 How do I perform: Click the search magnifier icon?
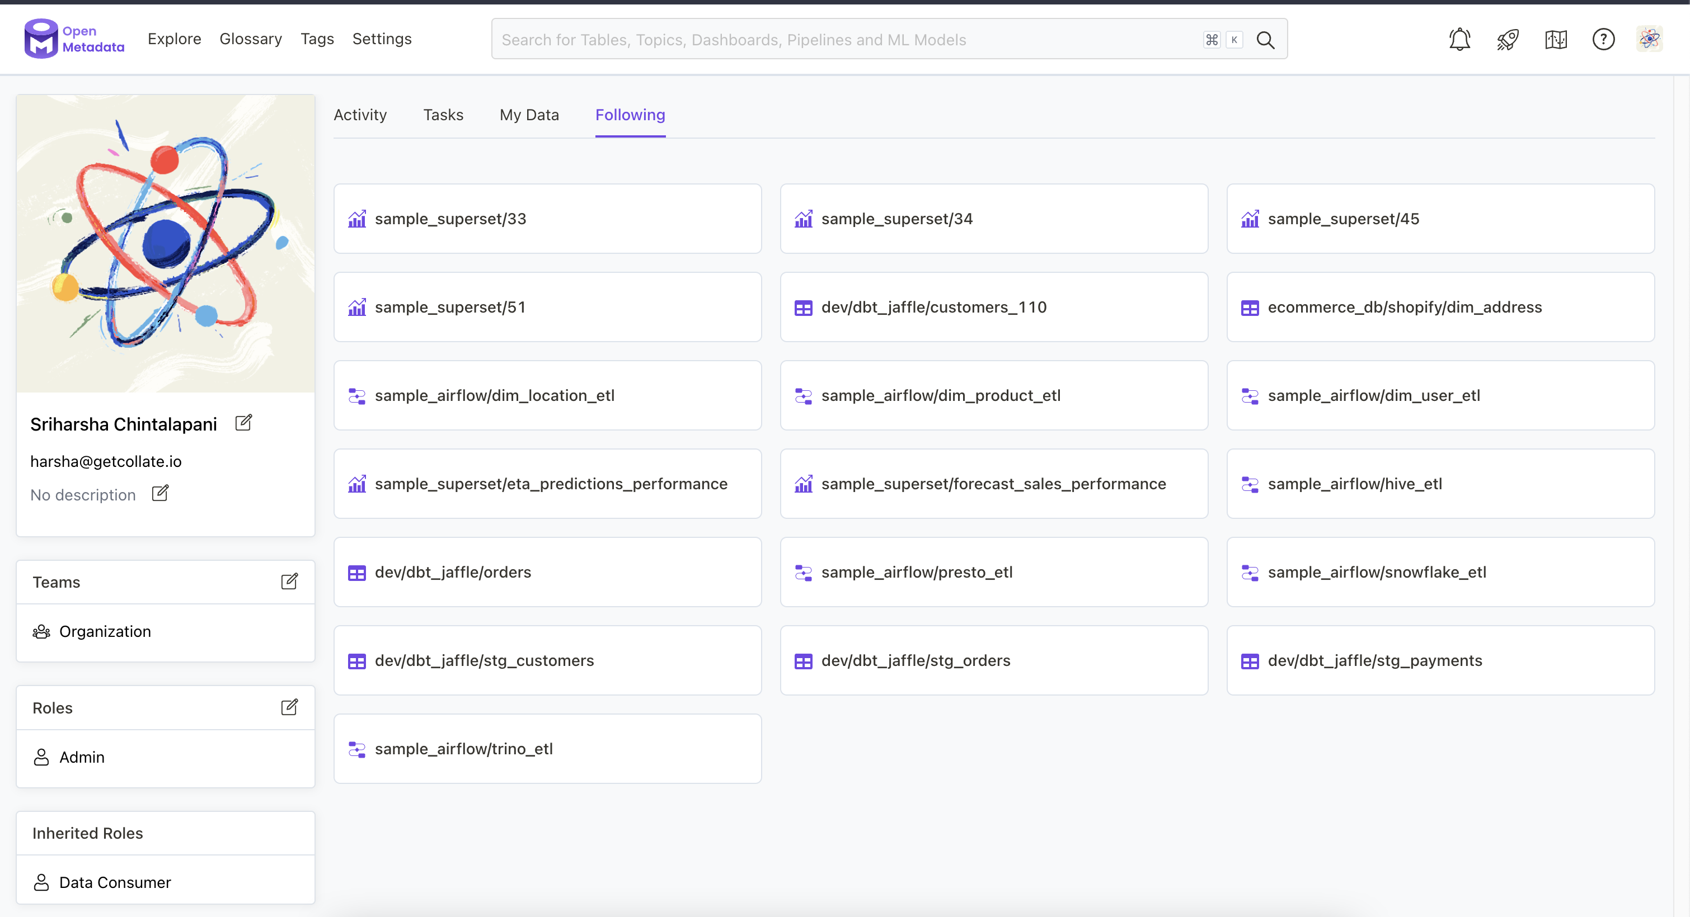coord(1265,40)
